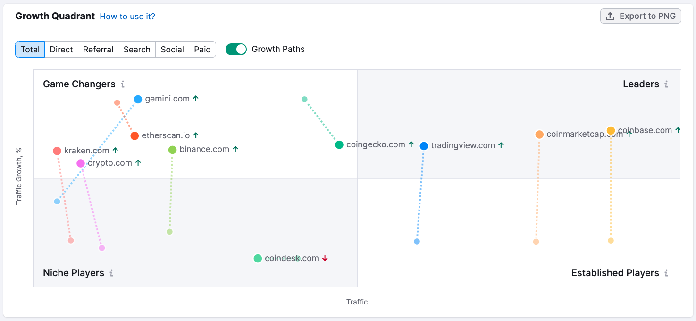Click the gemini.com label
The width and height of the screenshot is (696, 321).
[168, 99]
